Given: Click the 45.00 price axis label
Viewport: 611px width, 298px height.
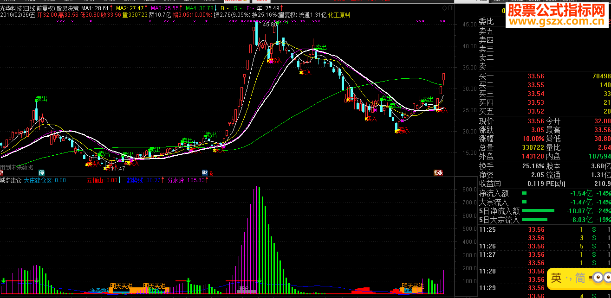Looking at the screenshot, I should pyautogui.click(x=469, y=25).
